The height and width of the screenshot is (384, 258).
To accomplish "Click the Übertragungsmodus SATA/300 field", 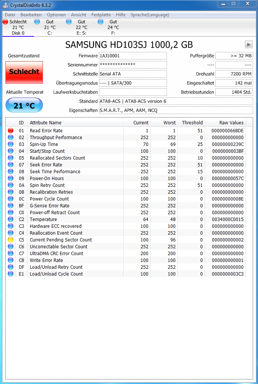I will coord(133,83).
